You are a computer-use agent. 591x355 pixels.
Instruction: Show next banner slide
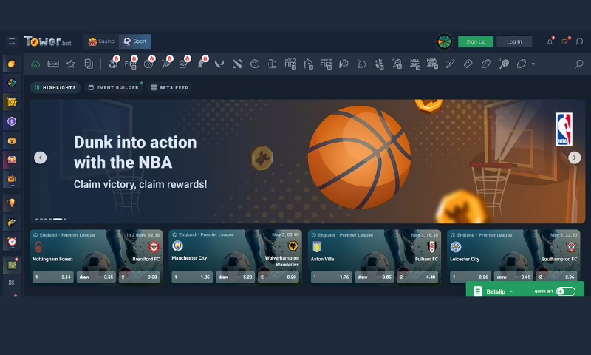click(575, 158)
